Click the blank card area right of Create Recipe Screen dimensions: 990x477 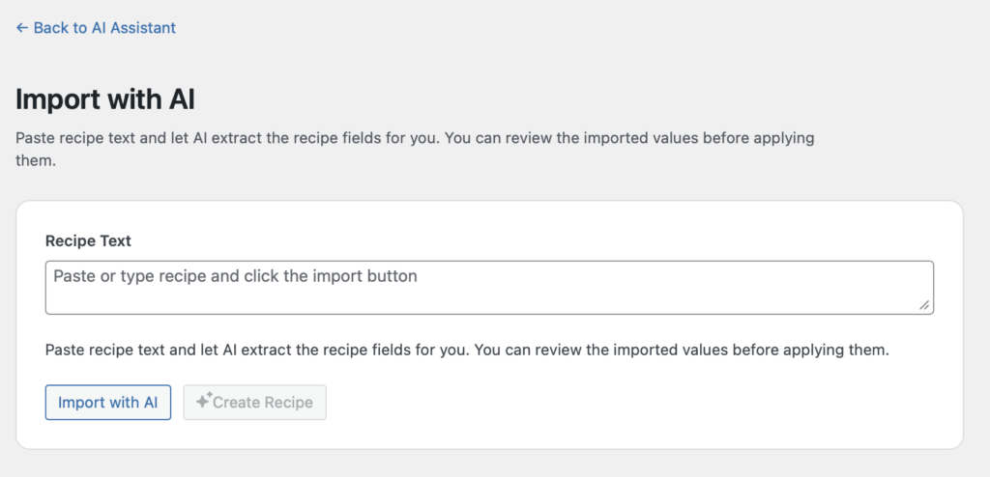click(x=631, y=403)
